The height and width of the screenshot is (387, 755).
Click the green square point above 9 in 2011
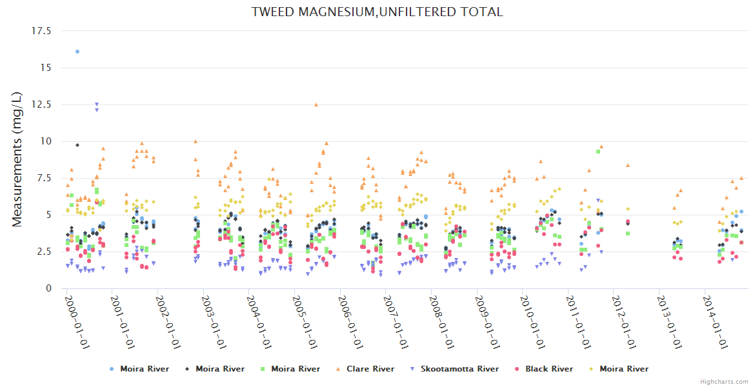tap(598, 151)
